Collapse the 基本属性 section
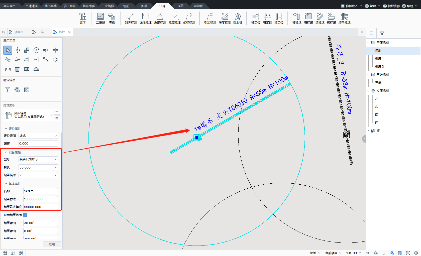 (x=6, y=184)
